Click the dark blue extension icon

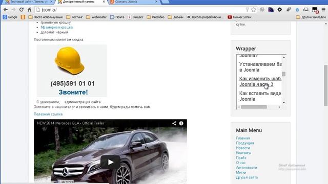click(x=271, y=10)
